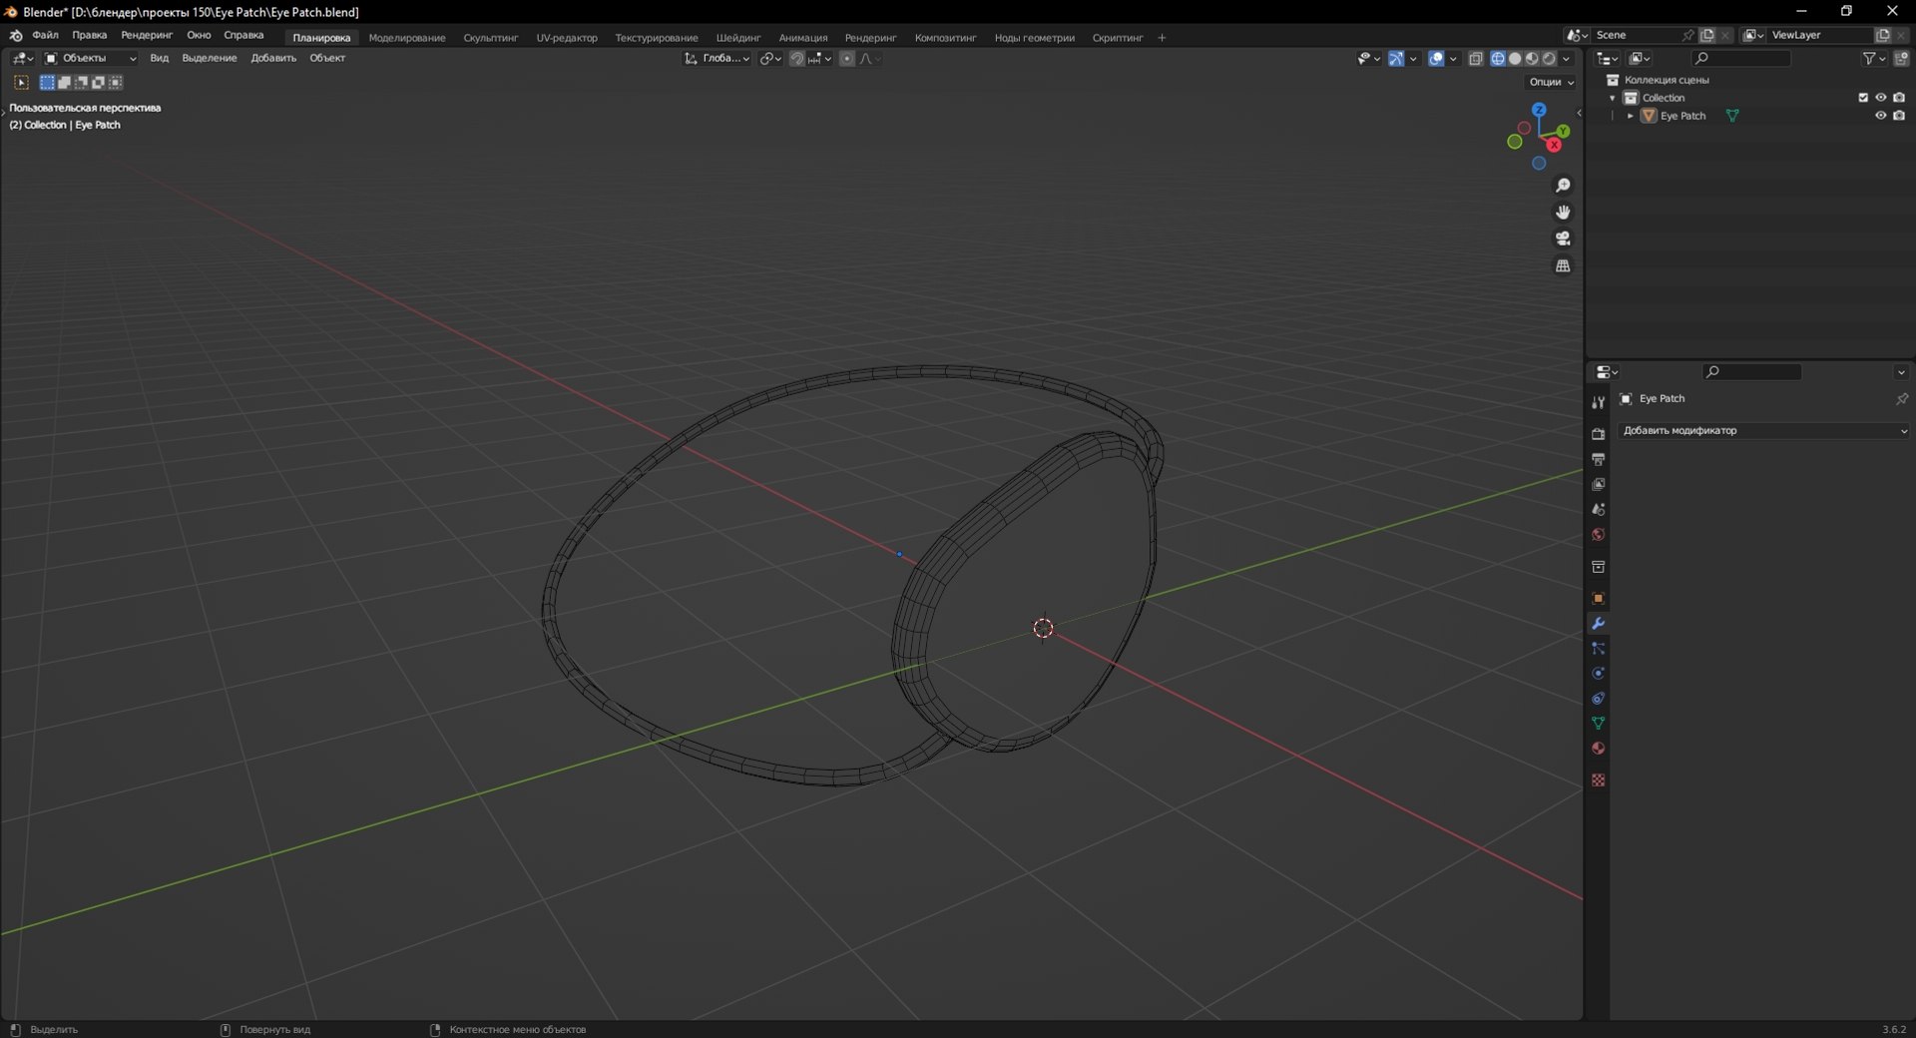Open the outliner filter dropdown
Image resolution: width=1916 pixels, height=1038 pixels.
point(1874,59)
